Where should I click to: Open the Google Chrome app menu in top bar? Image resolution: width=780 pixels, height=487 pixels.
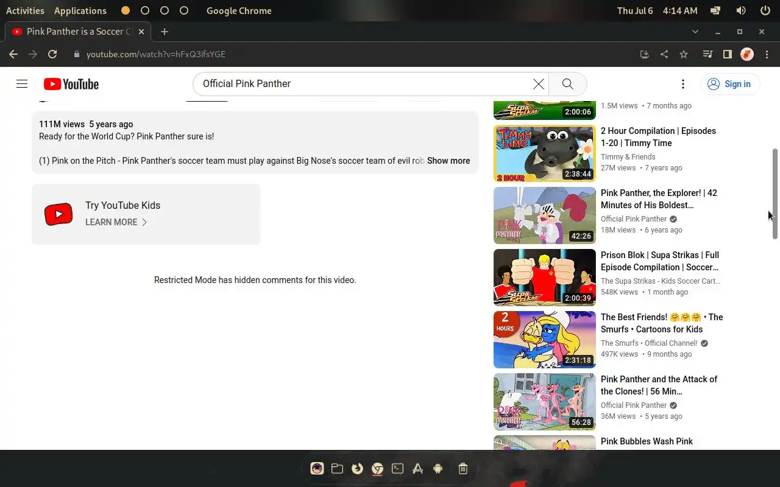click(x=239, y=10)
